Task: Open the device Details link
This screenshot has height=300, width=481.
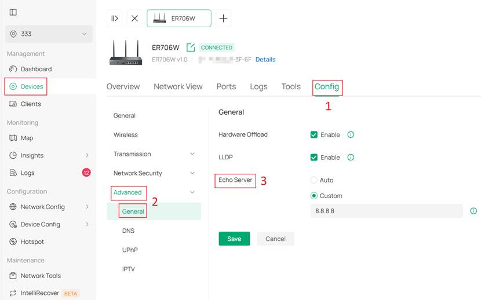Action: 265,60
